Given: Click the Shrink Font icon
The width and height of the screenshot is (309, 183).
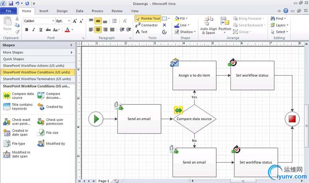Looking at the screenshot, I should tap(81, 21).
